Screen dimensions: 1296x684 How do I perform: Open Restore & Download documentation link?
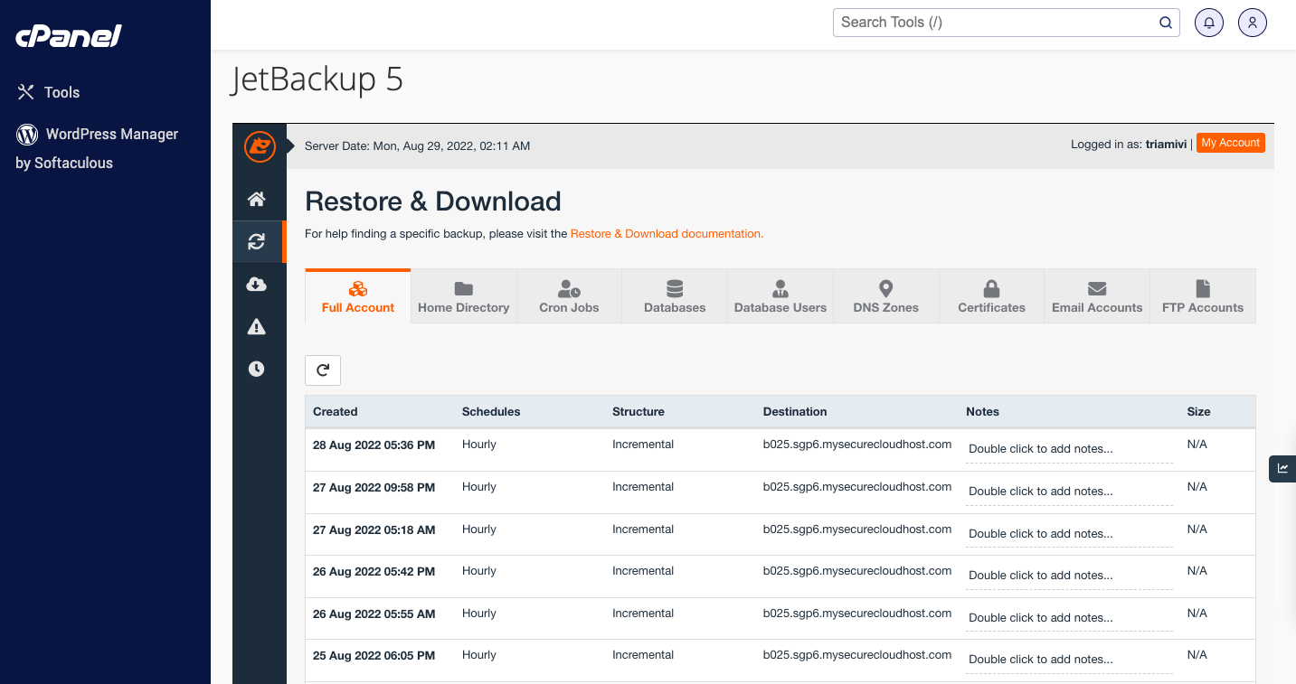667,233
